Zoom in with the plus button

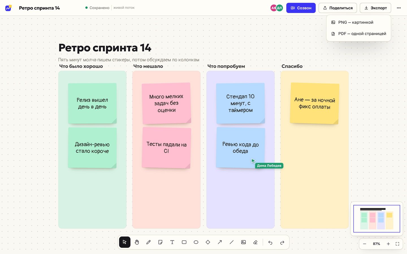point(388,244)
